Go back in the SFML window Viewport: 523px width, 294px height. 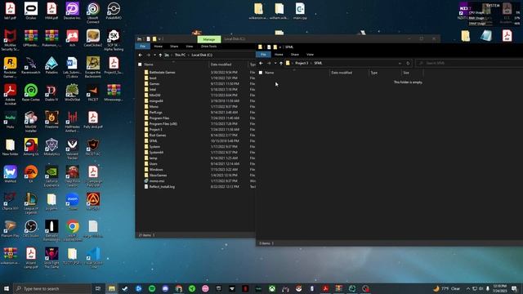261,63
